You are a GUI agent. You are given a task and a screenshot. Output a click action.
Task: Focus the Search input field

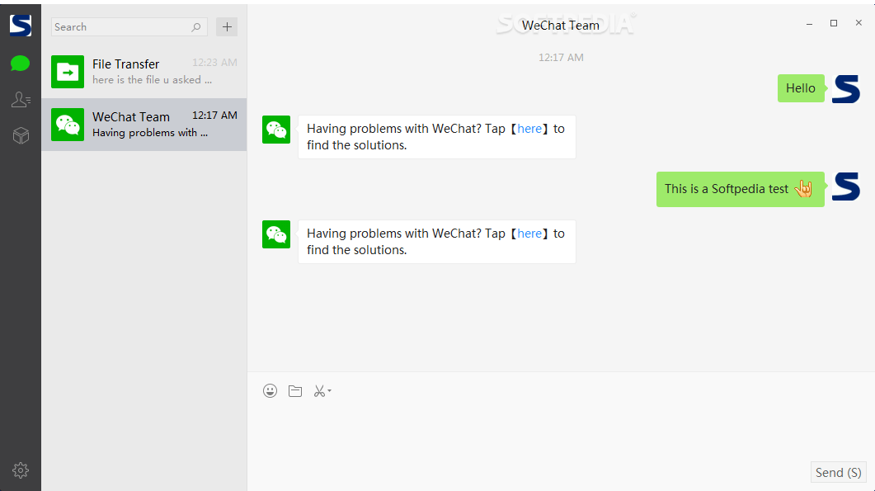(x=129, y=26)
